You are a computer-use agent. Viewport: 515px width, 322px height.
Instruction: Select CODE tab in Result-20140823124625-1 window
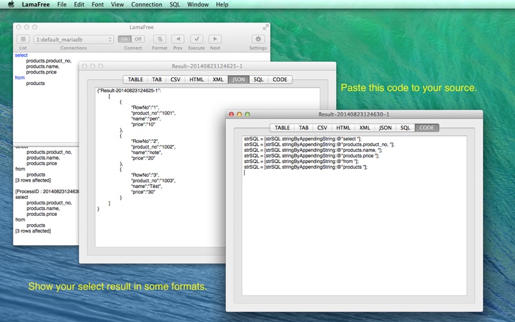click(x=280, y=79)
